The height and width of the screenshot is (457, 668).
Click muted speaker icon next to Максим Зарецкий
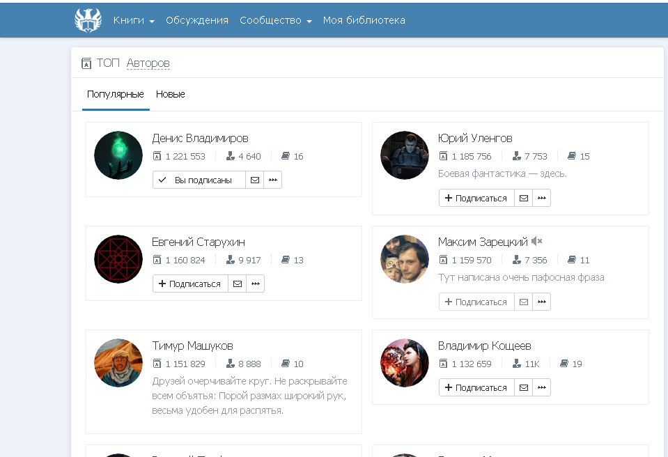coord(536,241)
